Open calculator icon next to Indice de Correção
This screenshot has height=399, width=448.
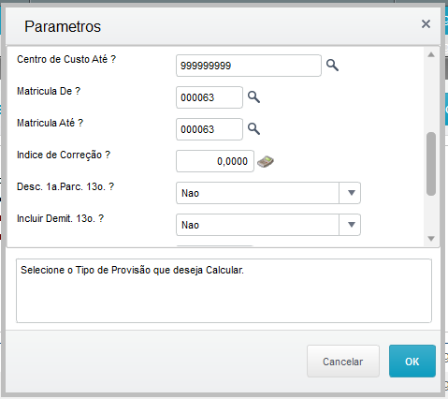point(266,161)
